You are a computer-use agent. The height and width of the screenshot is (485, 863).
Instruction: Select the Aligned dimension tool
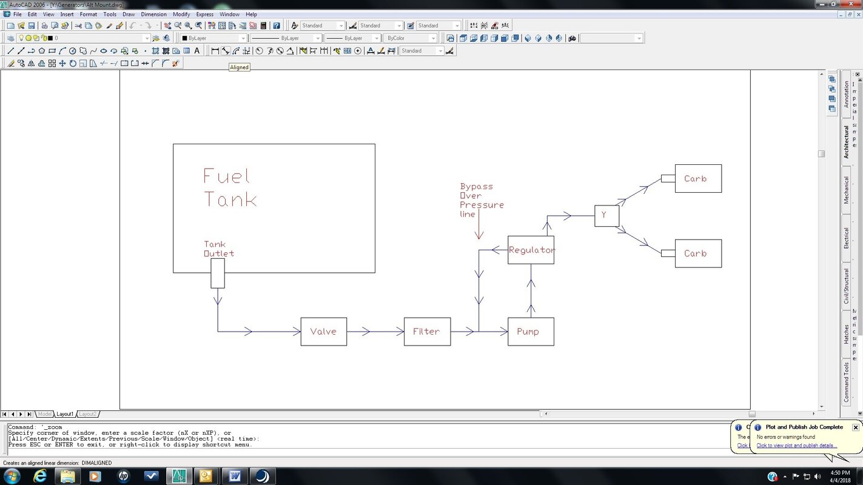point(226,51)
